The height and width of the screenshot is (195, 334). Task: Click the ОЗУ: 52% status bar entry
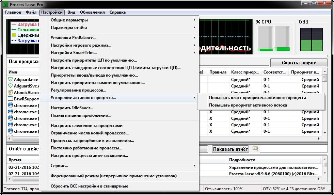pyautogui.click(x=294, y=189)
